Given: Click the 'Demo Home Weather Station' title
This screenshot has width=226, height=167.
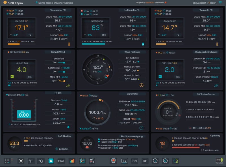Looking at the screenshot, I should (55, 3).
